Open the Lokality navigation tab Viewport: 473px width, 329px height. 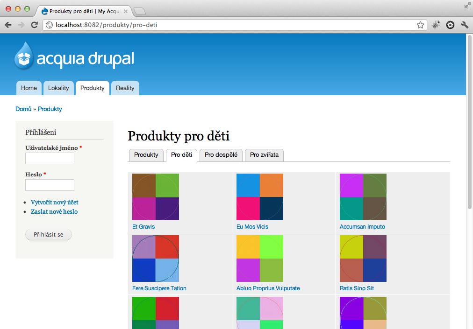tap(58, 88)
